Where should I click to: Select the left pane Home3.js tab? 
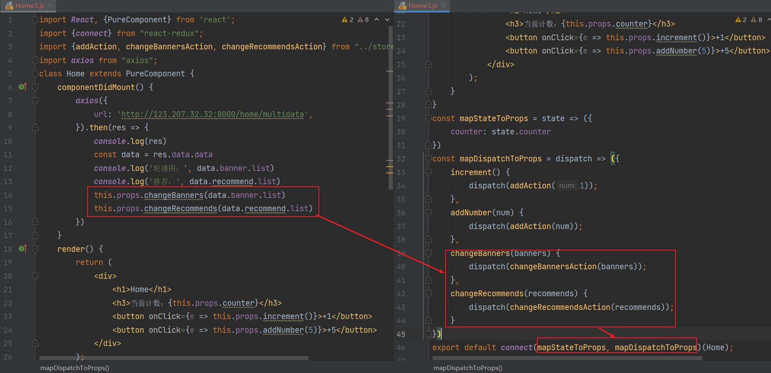[29, 5]
